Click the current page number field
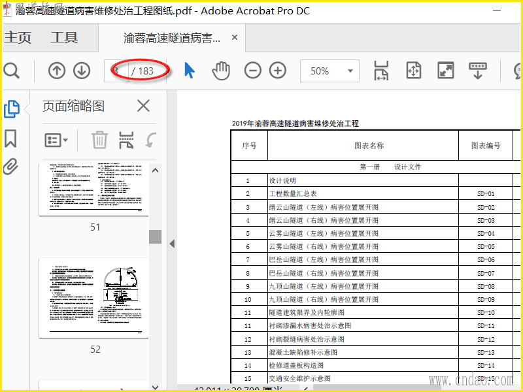523x392 pixels. click(116, 71)
